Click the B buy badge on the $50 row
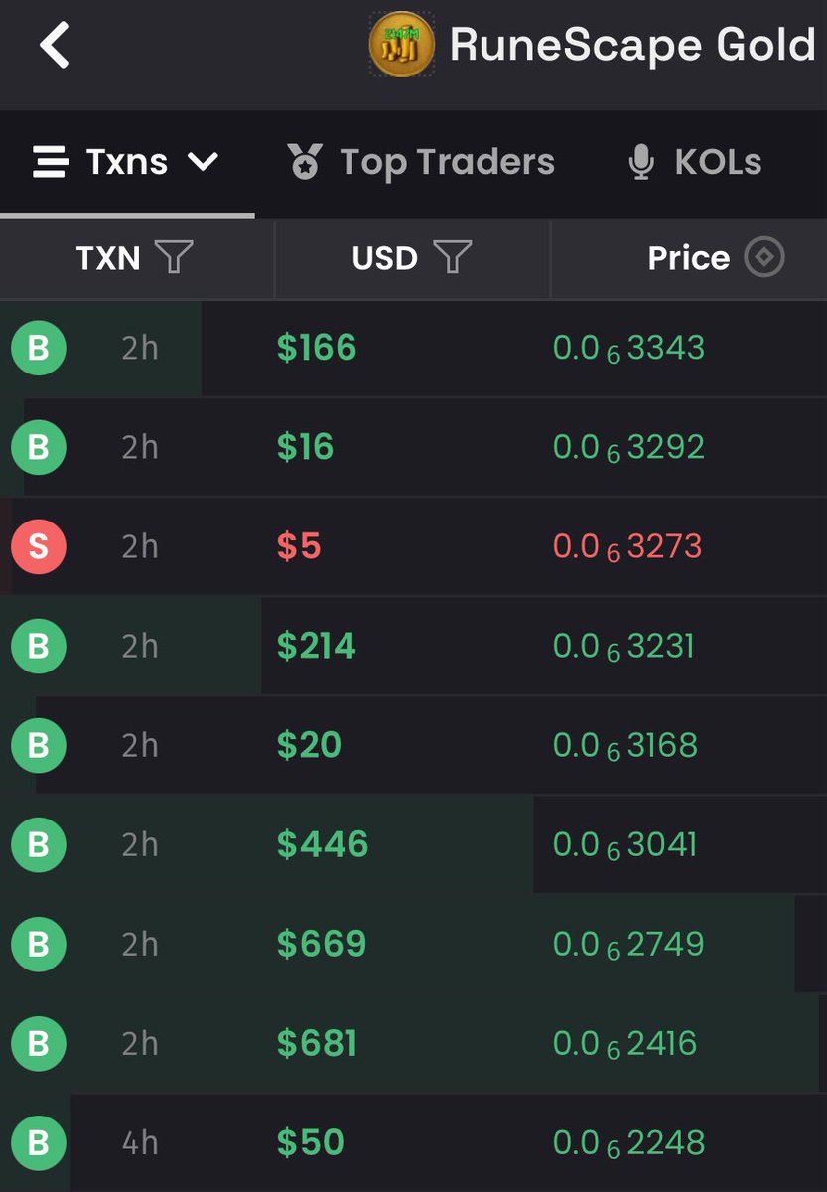Screen dimensions: 827x1192 point(39,1142)
